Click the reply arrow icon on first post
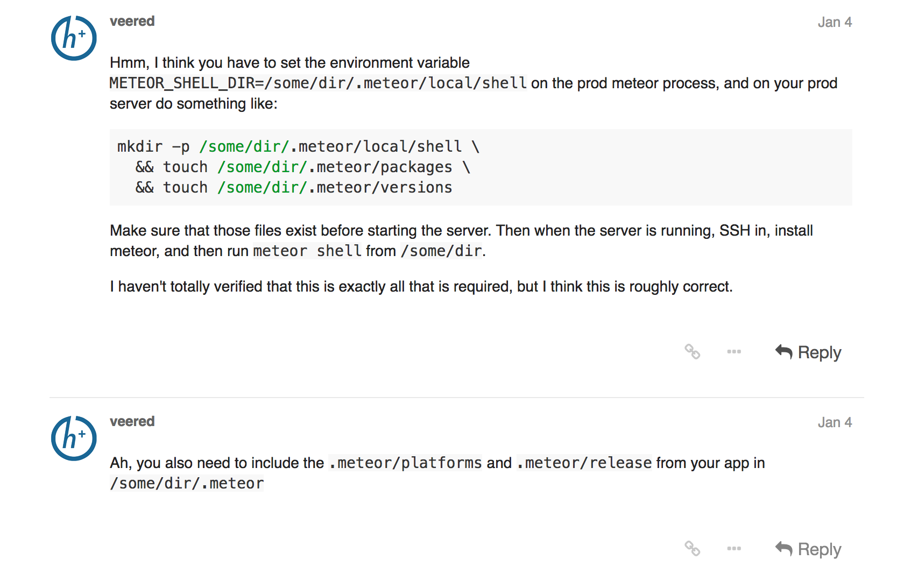This screenshot has width=904, height=581. [x=784, y=352]
